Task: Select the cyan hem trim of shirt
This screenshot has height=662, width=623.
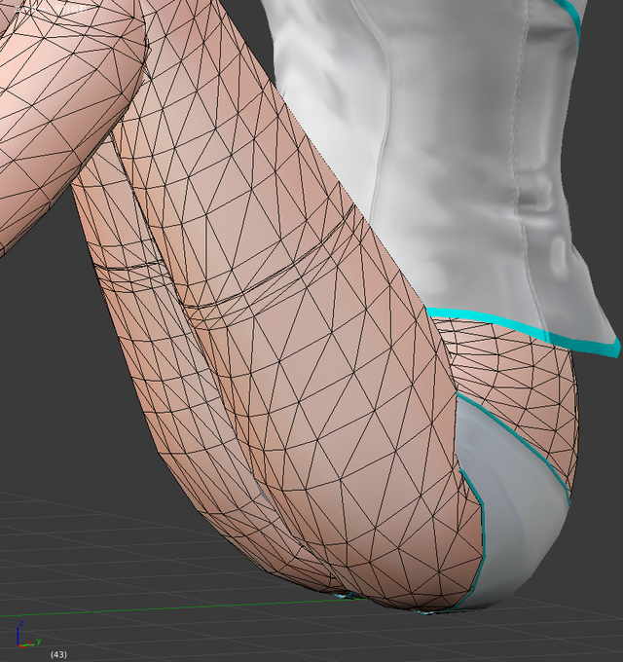Action: tap(524, 332)
